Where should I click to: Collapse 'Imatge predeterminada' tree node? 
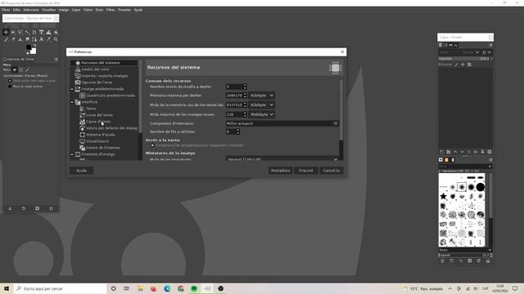pyautogui.click(x=72, y=89)
